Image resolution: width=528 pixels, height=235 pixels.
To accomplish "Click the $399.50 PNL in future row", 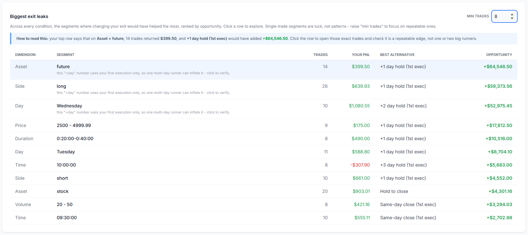I will [361, 67].
